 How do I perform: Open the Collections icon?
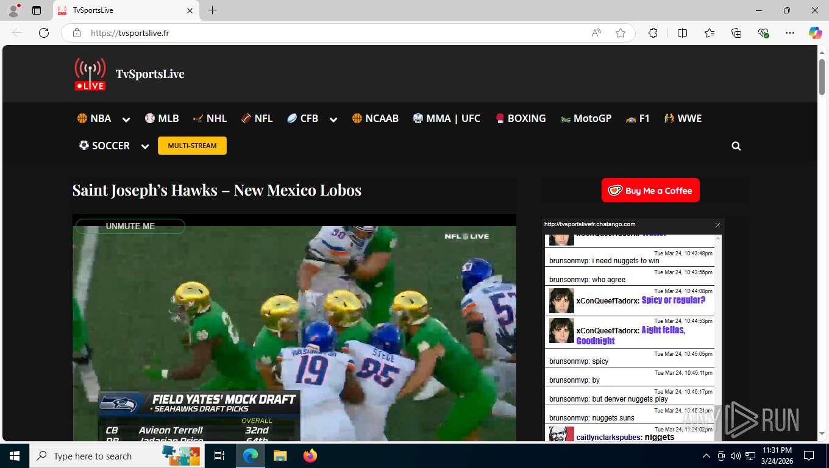736,33
